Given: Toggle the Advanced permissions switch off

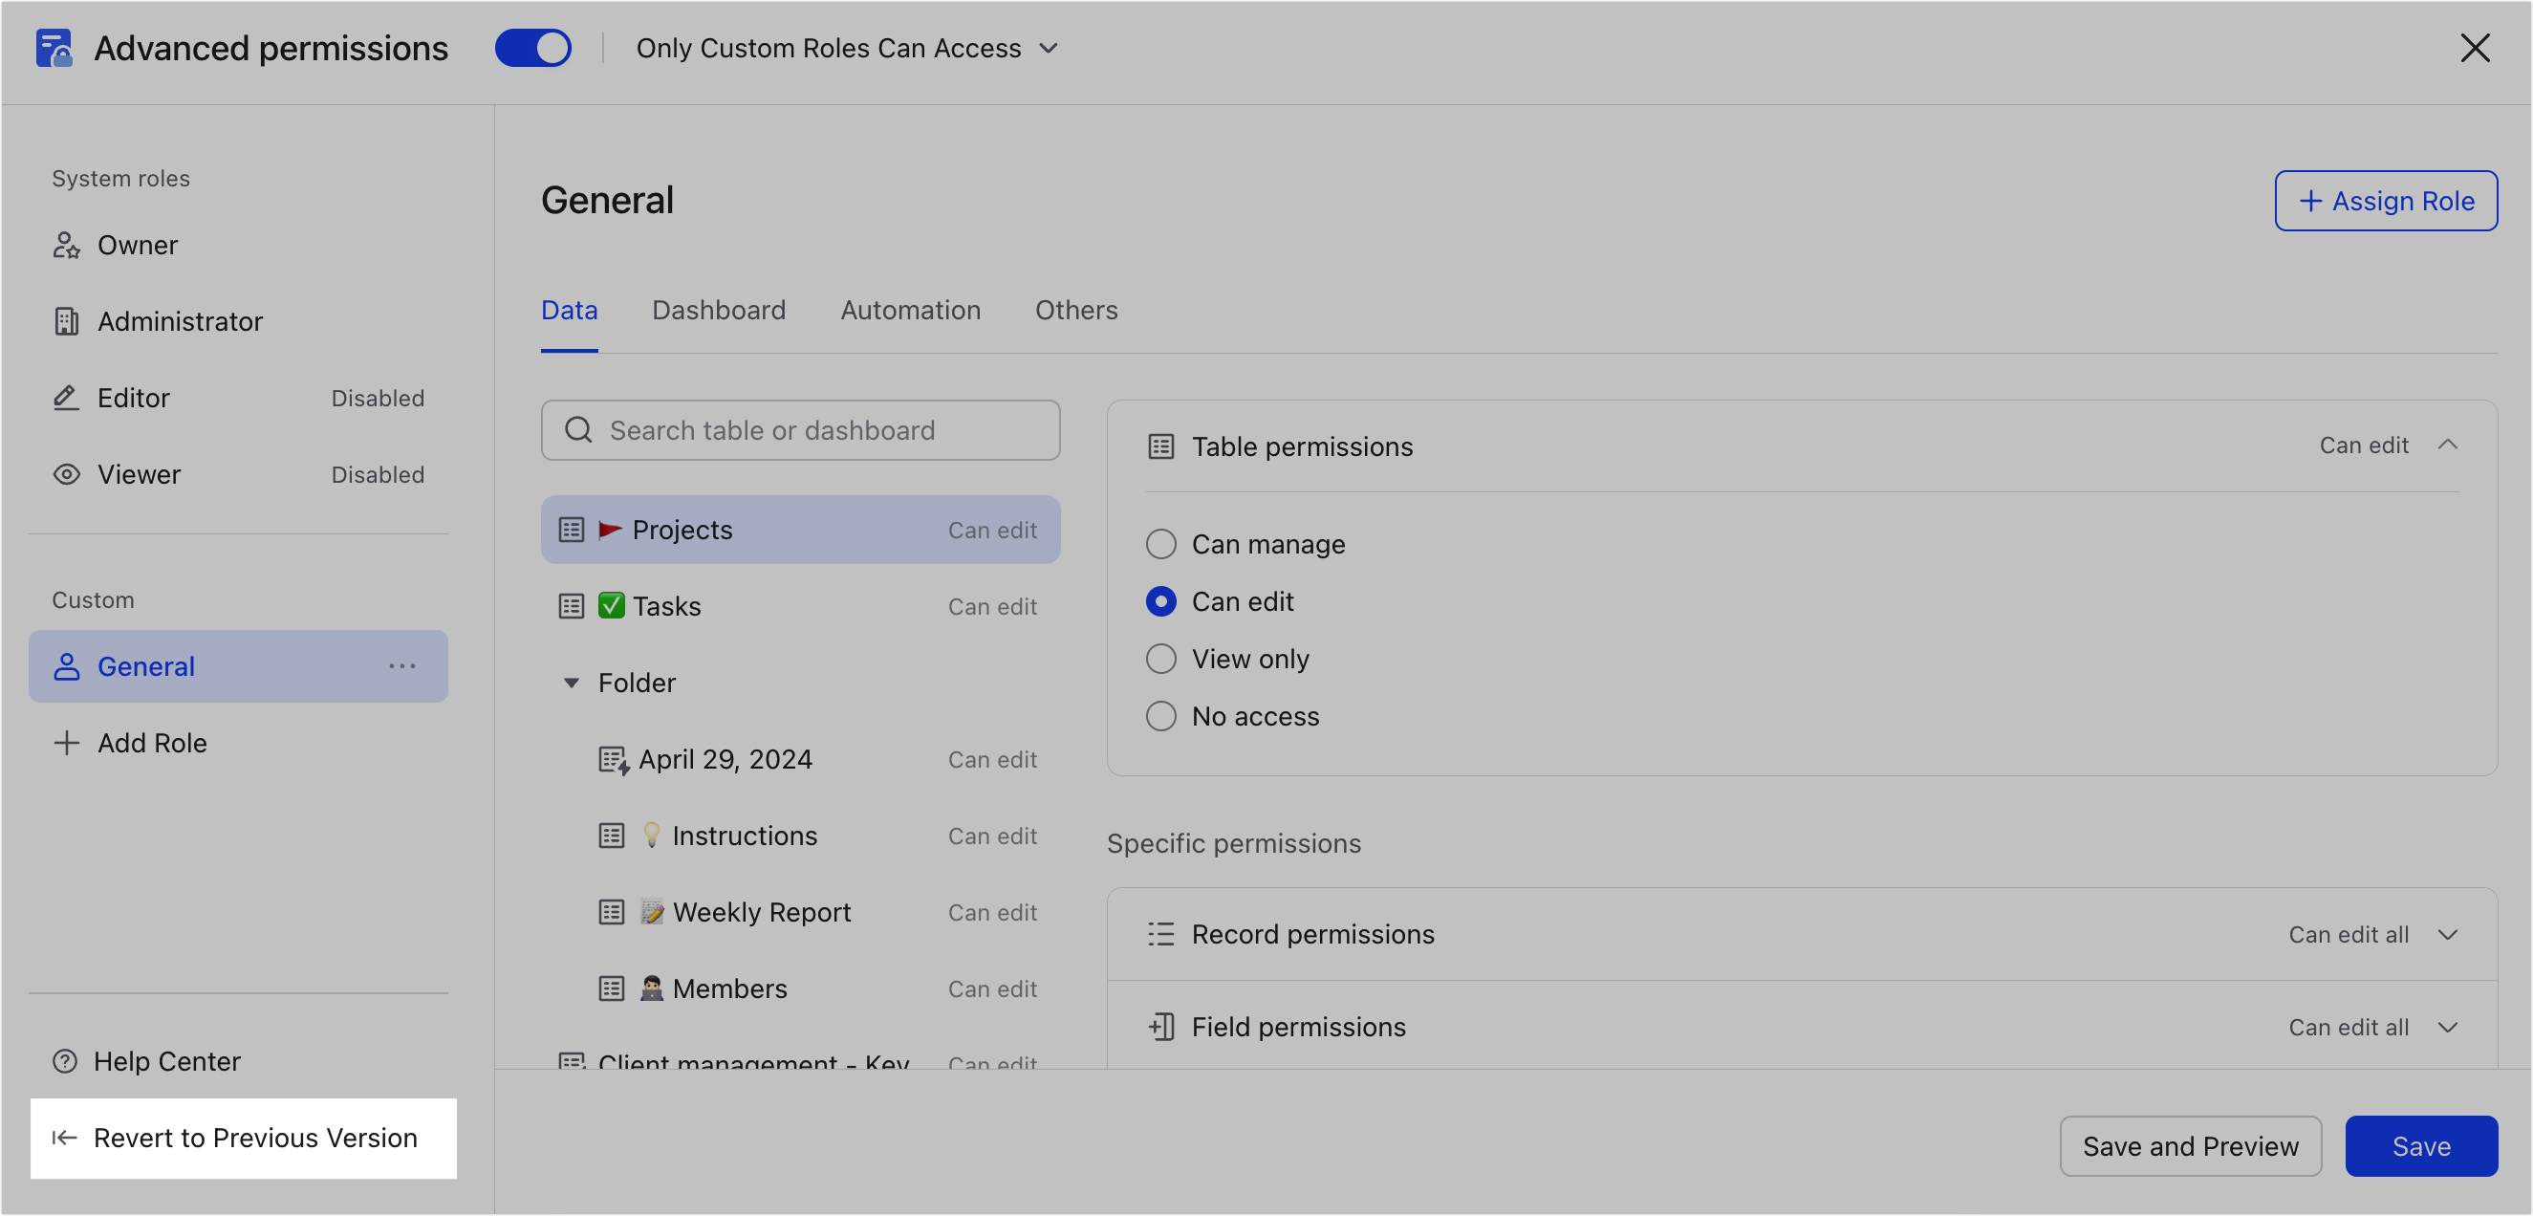Looking at the screenshot, I should coord(533,48).
